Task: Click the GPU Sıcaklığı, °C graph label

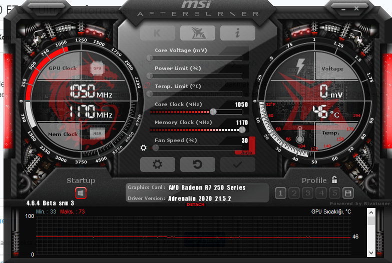Action: [331, 211]
